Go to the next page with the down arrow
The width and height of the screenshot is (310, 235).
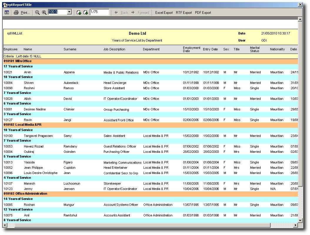pos(86,12)
